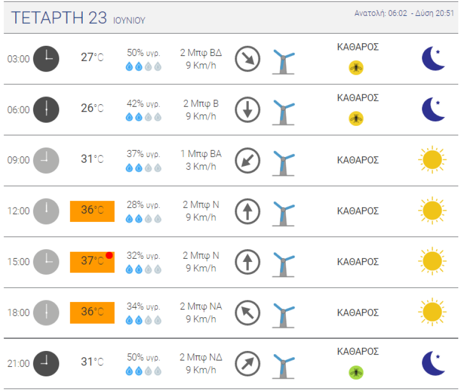
Task: Click the orange 36°C box at 12:00
Action: pos(92,211)
